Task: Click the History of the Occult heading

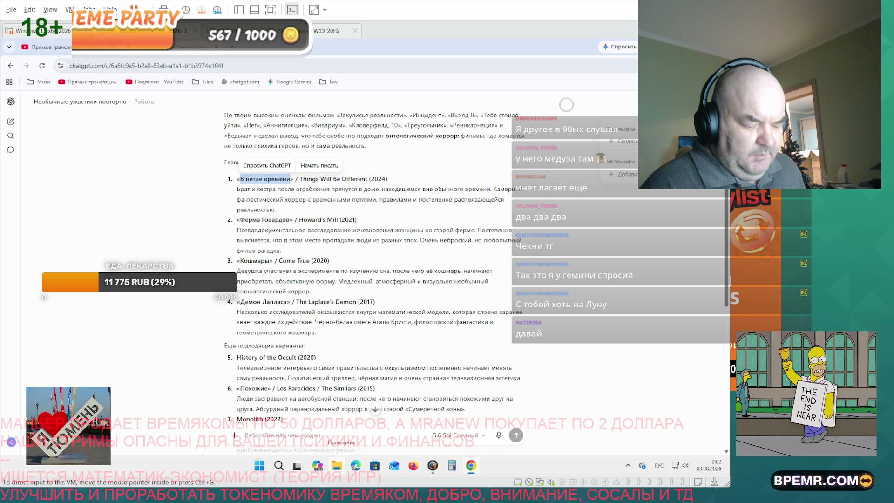Action: tap(276, 358)
